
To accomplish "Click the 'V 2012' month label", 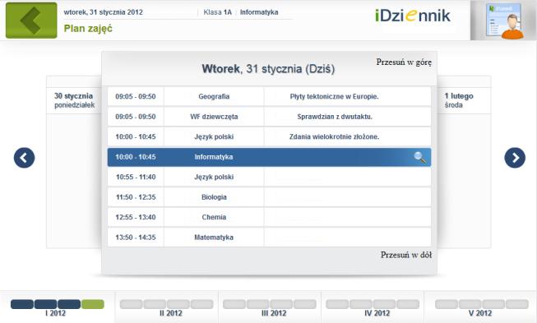I will (480, 313).
